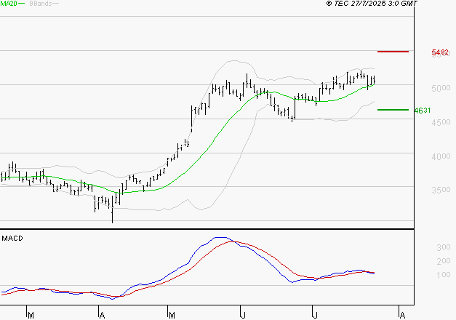Click the green MA20 legend line sample
Screen dimensions: 456x320
tap(21, 4)
